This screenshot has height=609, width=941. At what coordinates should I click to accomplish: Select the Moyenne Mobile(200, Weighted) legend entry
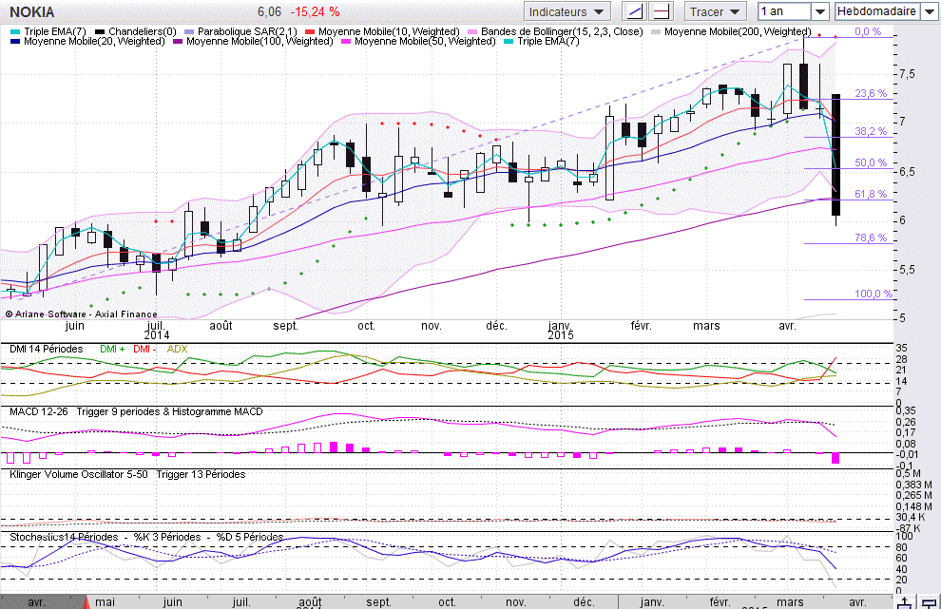pyautogui.click(x=732, y=31)
